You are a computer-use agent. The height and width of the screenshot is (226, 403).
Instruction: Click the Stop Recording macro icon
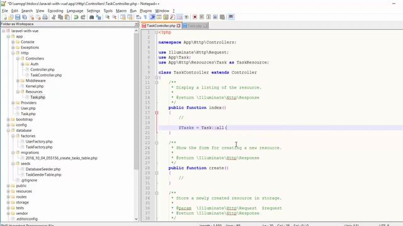coord(201,17)
